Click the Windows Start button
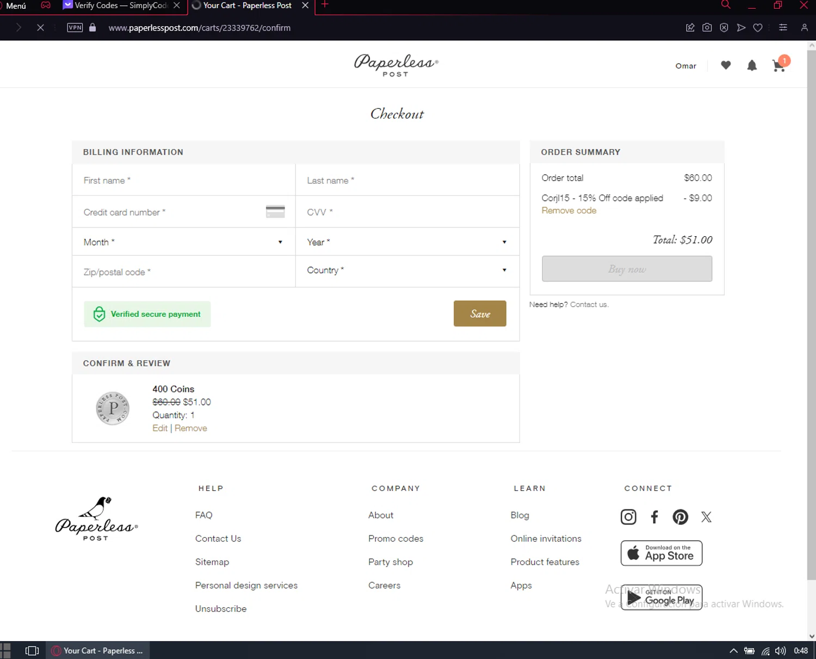The height and width of the screenshot is (659, 816). pyautogui.click(x=5, y=650)
